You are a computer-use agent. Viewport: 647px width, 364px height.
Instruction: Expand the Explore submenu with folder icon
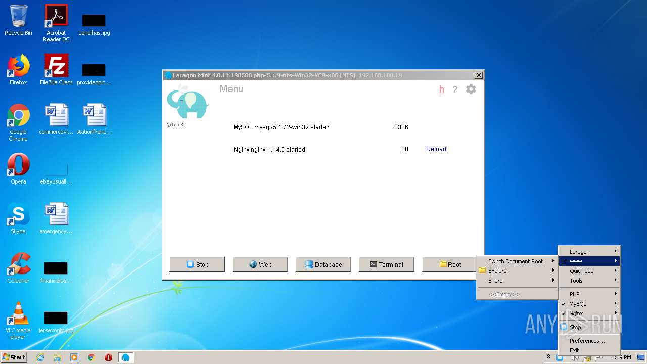coord(517,271)
